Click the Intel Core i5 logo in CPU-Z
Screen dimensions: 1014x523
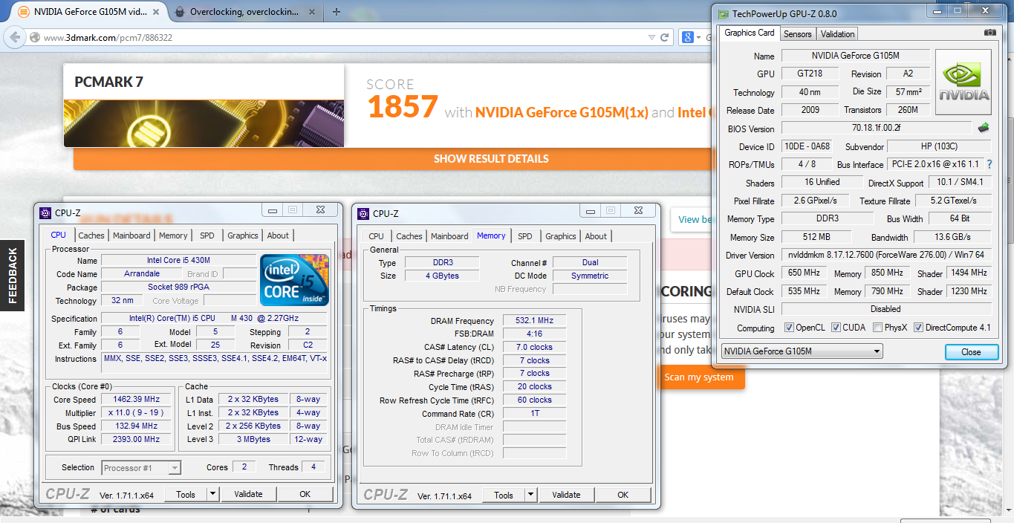click(x=294, y=280)
